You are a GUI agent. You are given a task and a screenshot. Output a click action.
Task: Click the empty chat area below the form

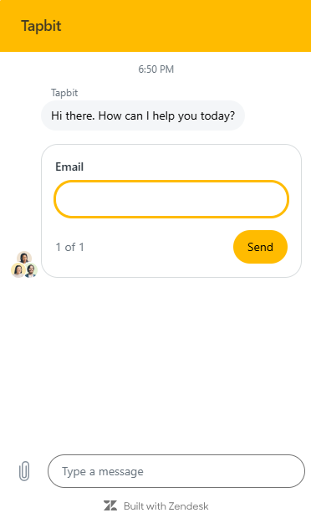click(x=155, y=363)
